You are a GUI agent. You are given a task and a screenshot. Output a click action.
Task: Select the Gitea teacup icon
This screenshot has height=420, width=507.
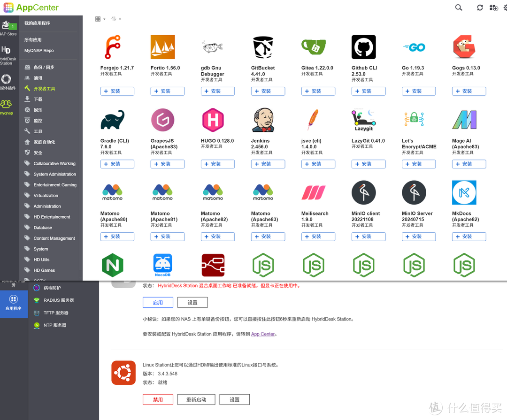click(313, 47)
